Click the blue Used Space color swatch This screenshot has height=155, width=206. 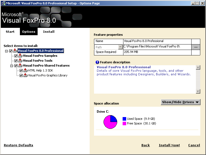pyautogui.click(x=124, y=119)
